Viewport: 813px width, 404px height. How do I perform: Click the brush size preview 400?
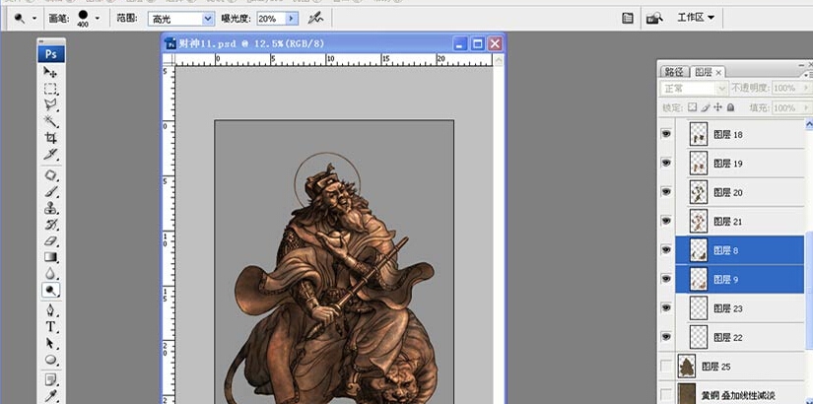[x=83, y=18]
